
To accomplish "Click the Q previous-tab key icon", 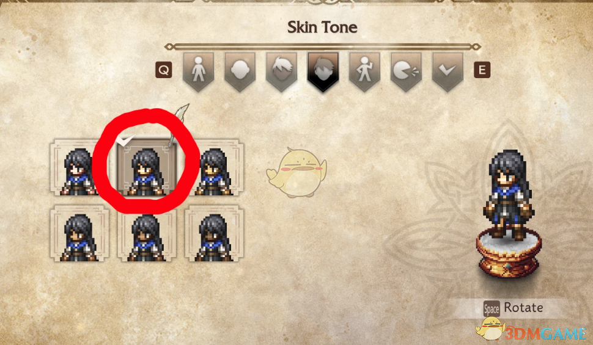I will tap(164, 70).
